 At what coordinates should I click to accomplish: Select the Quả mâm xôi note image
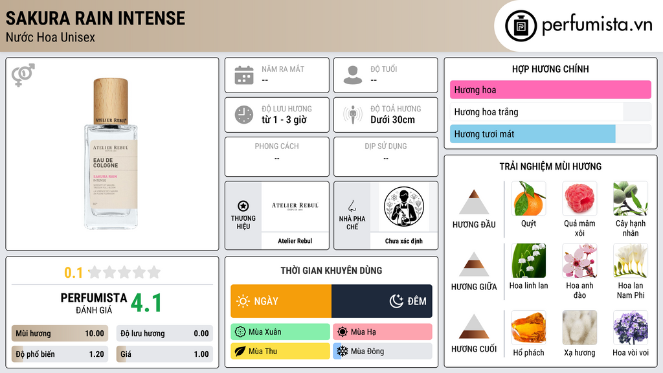tap(579, 199)
